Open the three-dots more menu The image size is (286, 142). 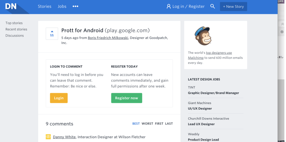coord(75,6)
